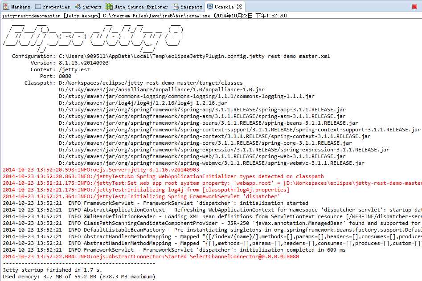422x281 pixels.
Task: Click the 'initialization completed in 609 ms' line
Action: click(174, 250)
